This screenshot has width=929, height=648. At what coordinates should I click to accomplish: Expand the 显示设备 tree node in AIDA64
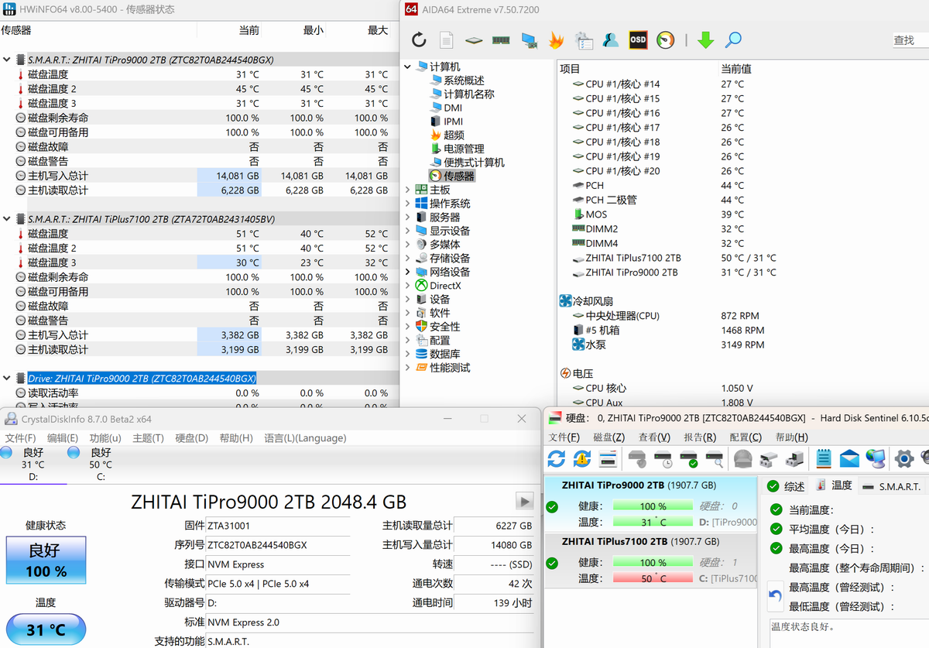click(408, 231)
